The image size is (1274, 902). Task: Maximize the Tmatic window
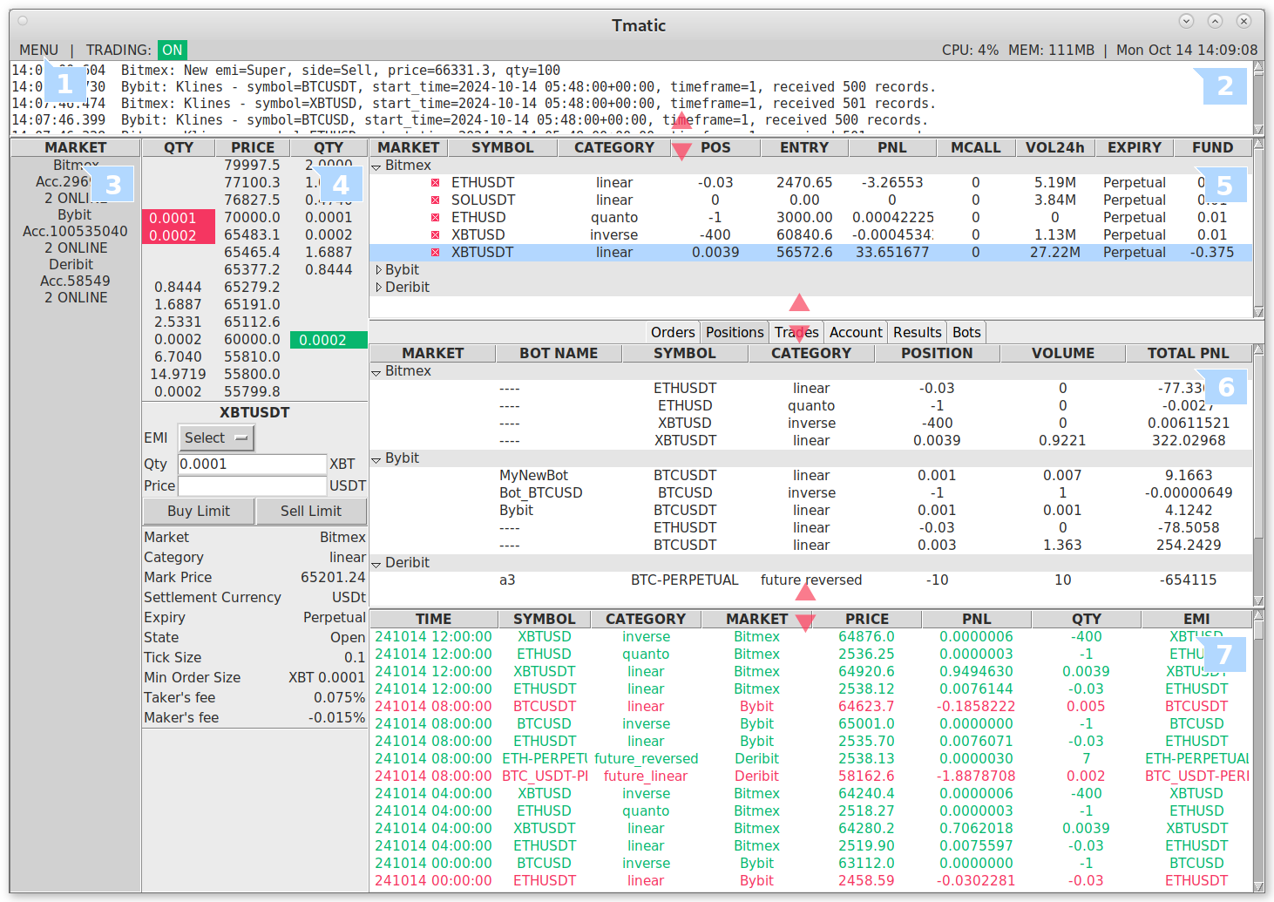(1215, 21)
